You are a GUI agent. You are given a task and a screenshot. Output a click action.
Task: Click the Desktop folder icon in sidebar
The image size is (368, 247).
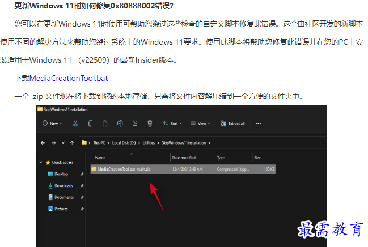(50, 174)
